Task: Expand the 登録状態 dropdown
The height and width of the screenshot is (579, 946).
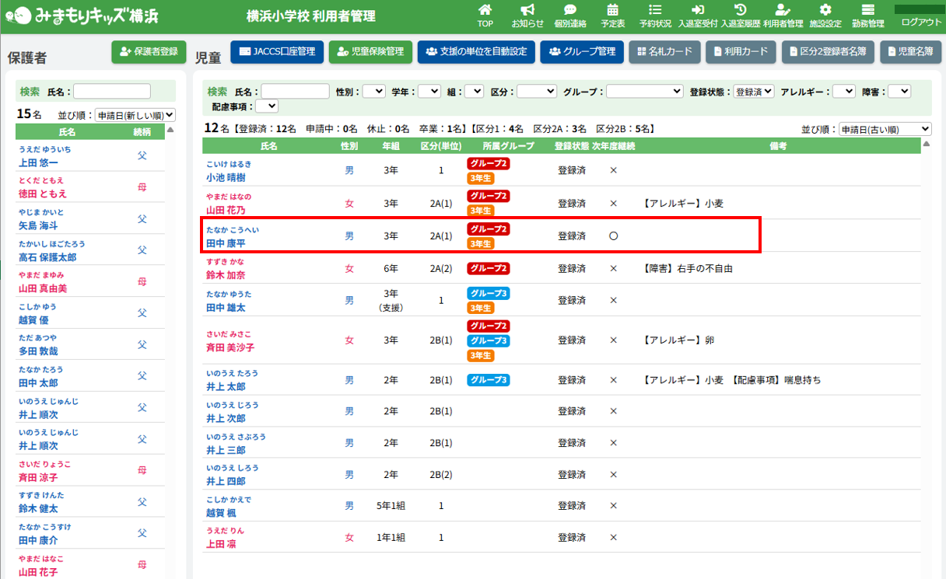Action: (x=754, y=92)
